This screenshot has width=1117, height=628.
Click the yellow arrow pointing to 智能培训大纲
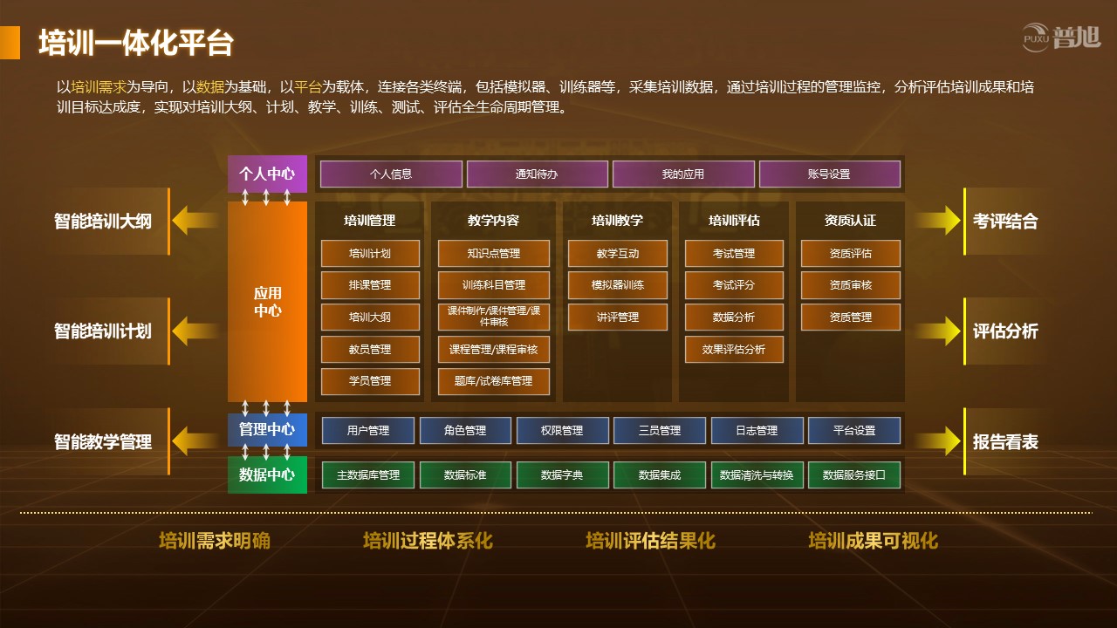[x=194, y=221]
